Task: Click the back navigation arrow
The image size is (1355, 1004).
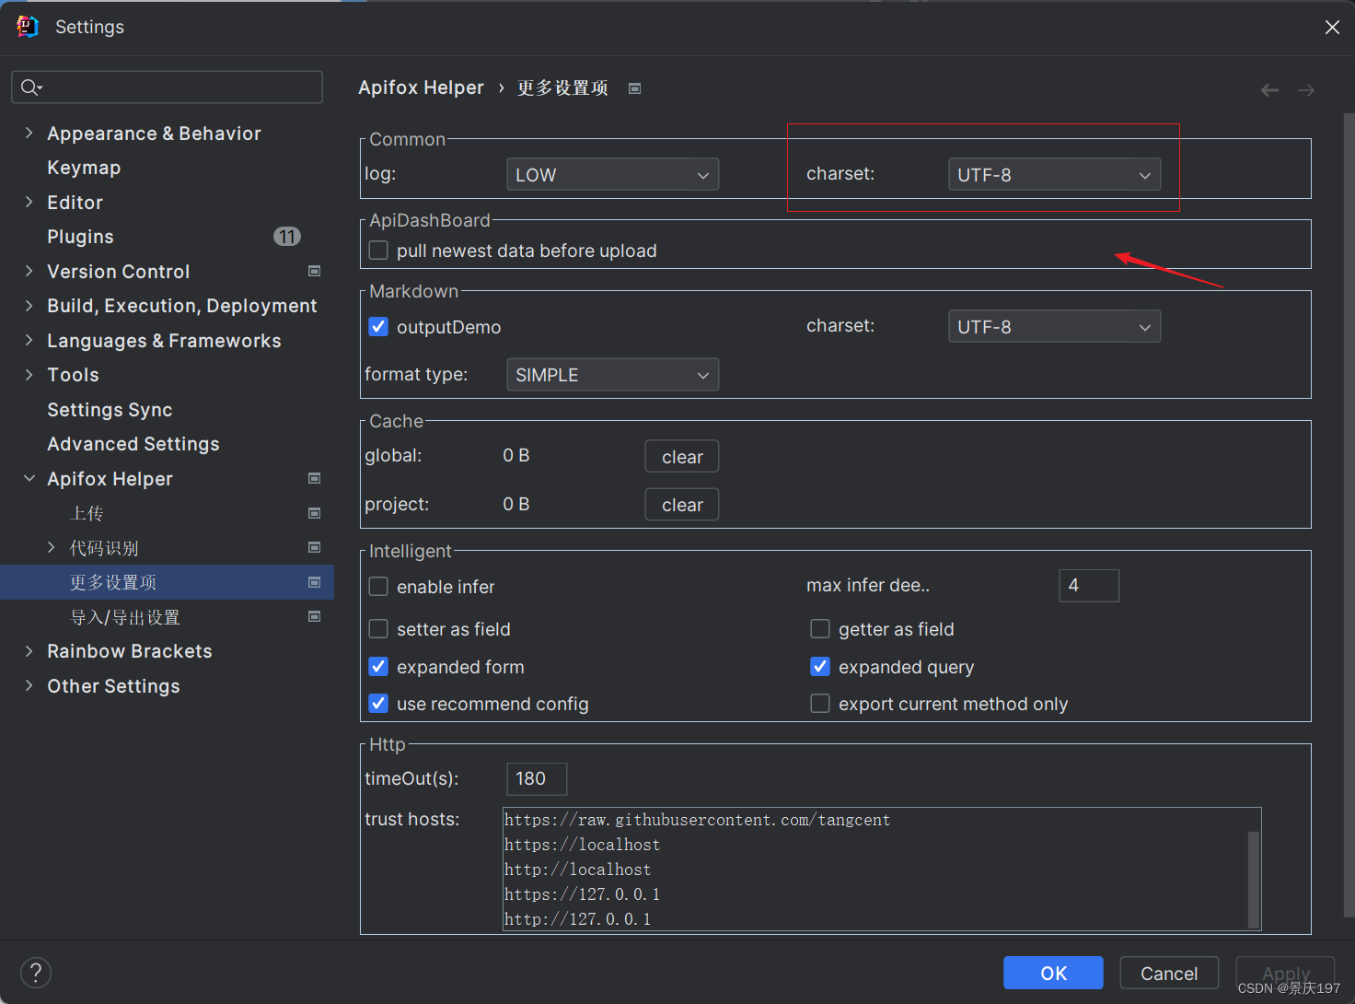Action: point(1269,90)
